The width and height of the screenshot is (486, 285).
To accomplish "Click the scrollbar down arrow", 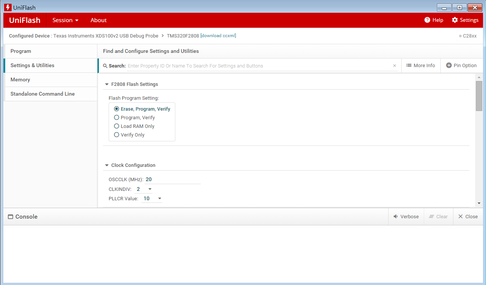I will 479,203.
